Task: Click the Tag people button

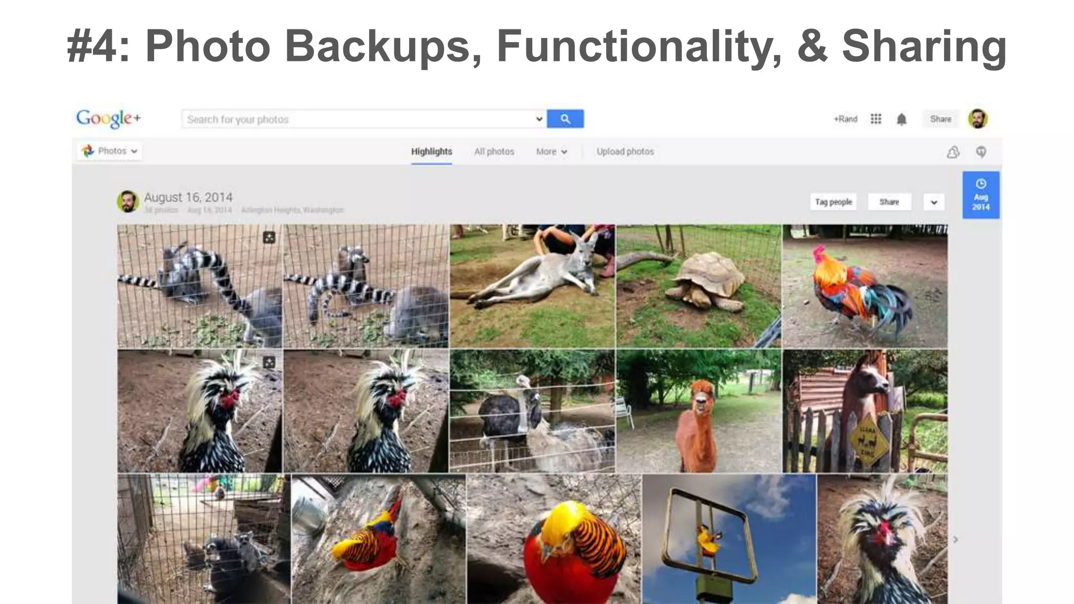Action: click(x=833, y=202)
